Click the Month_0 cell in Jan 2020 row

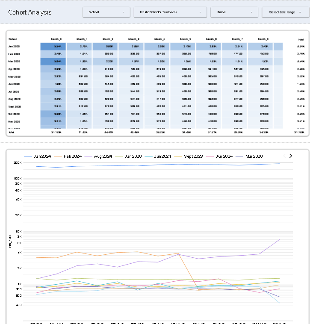53,47
